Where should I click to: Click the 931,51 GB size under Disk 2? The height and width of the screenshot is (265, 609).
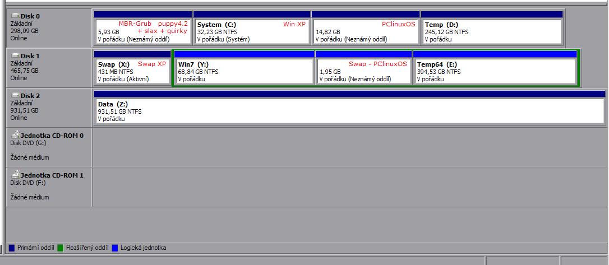25,110
